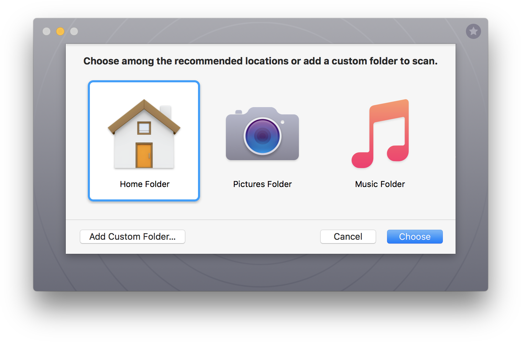This screenshot has height=342, width=521.
Task: Cancel the folder selection dialog
Action: (348, 237)
